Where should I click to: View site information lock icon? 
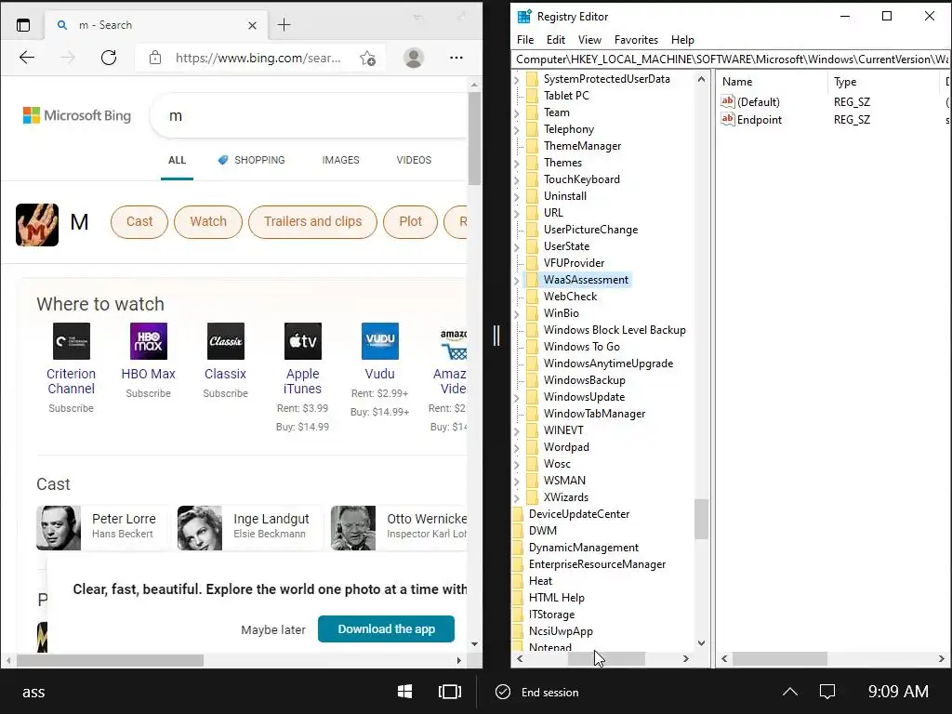point(155,58)
